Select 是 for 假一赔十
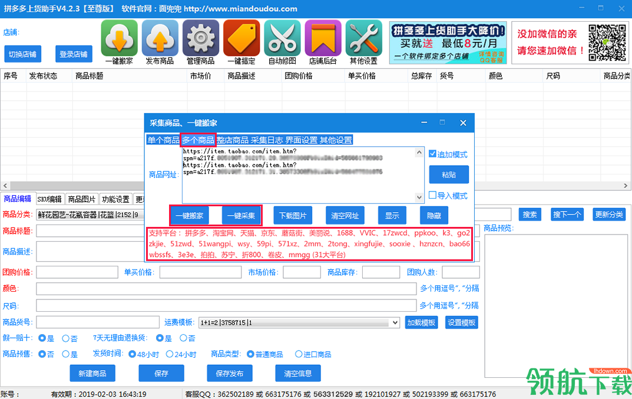This screenshot has width=632, height=399. point(42,338)
